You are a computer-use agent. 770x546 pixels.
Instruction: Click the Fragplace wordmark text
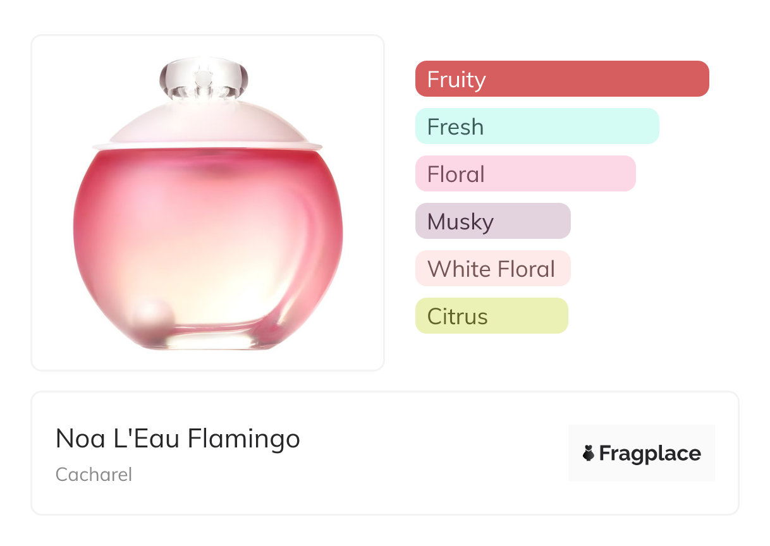coord(650,454)
